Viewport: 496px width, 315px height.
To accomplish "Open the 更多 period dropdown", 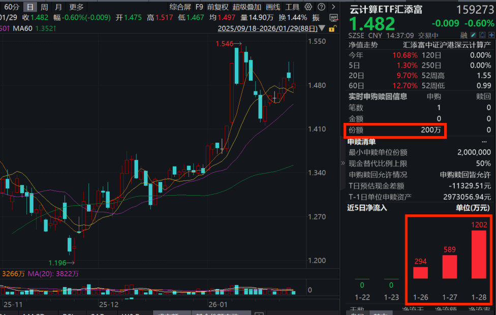I will coord(77,7).
